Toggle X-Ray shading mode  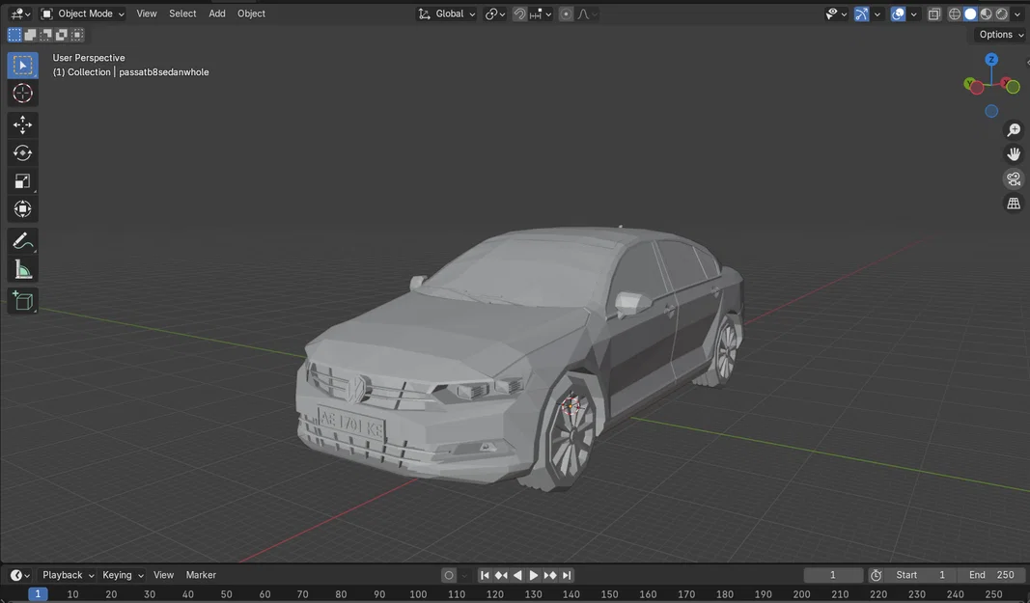933,14
